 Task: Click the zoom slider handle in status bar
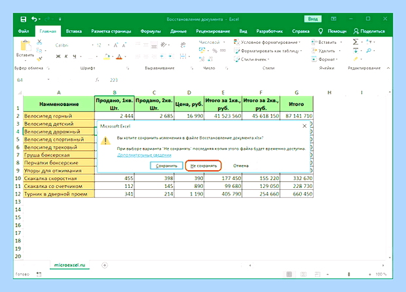(349, 274)
